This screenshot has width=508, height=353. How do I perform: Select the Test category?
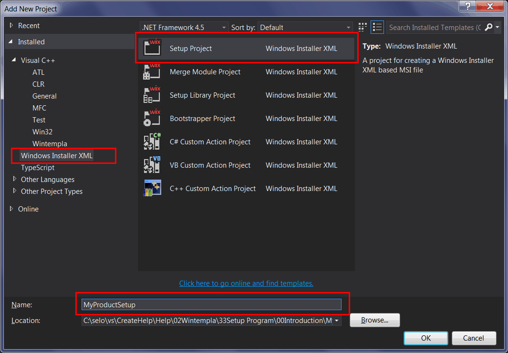39,120
